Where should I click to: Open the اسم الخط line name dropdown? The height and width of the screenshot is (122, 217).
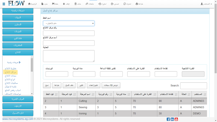tap(69, 23)
